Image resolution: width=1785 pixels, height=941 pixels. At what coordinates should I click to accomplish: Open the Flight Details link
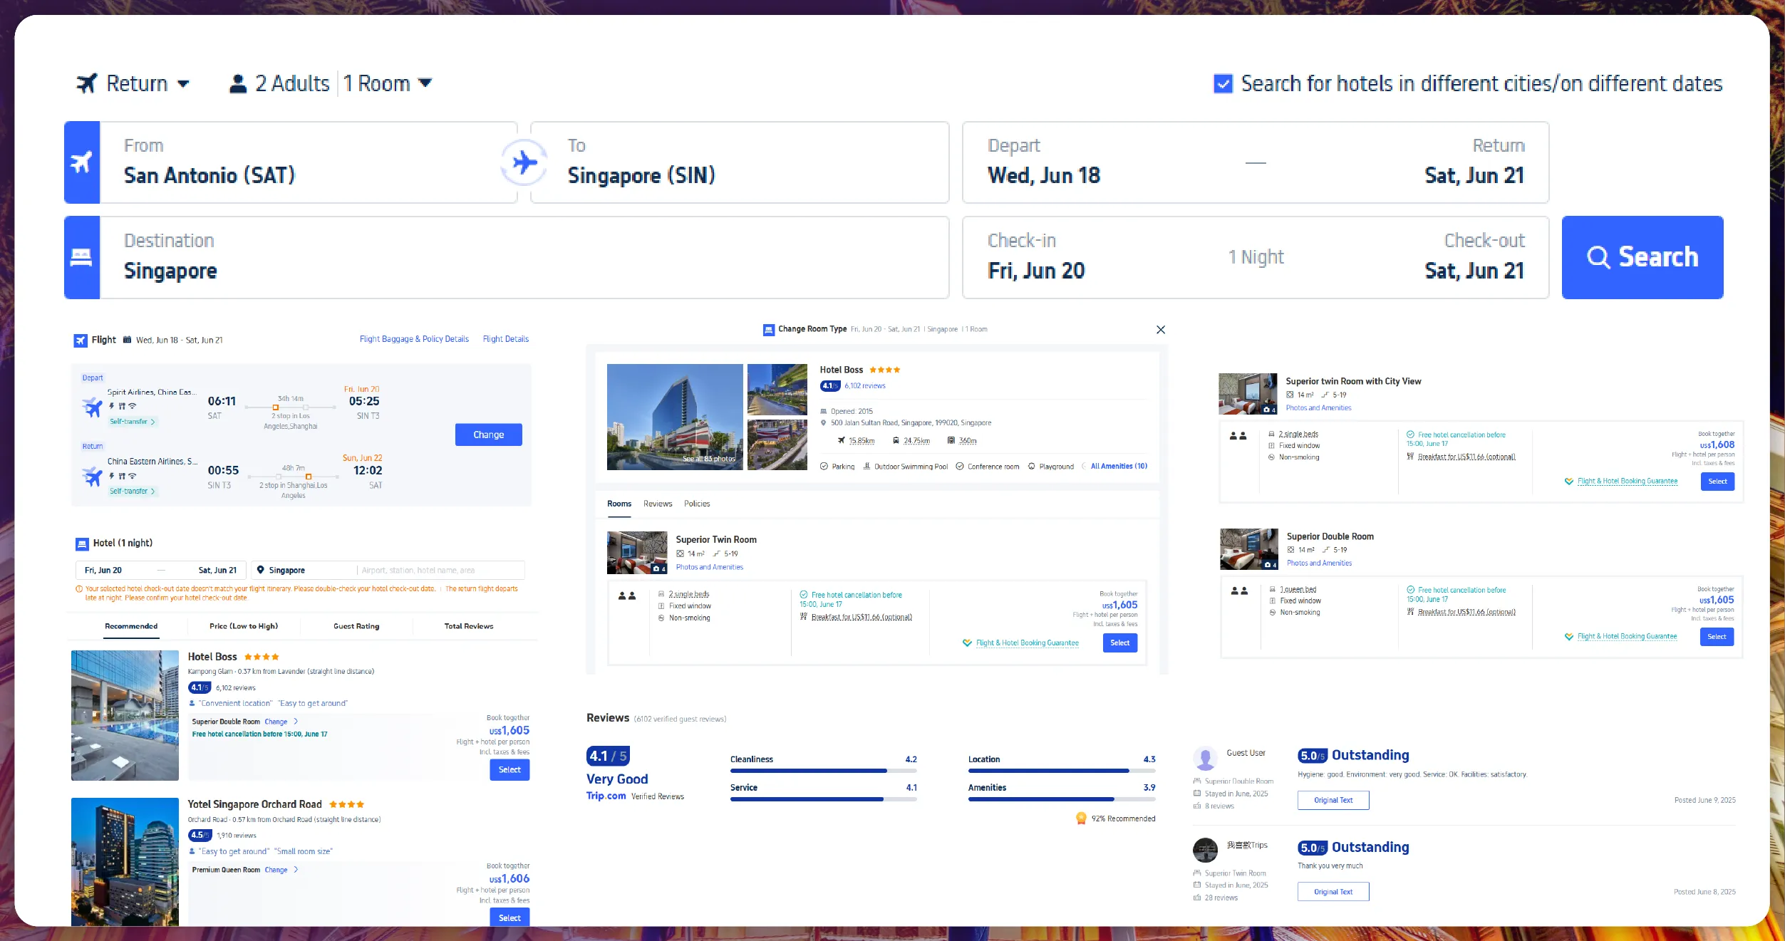coord(506,339)
